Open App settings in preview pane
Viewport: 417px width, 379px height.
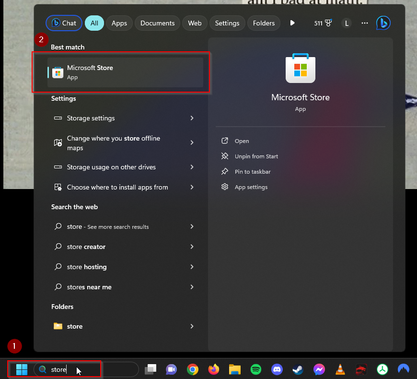(x=251, y=188)
